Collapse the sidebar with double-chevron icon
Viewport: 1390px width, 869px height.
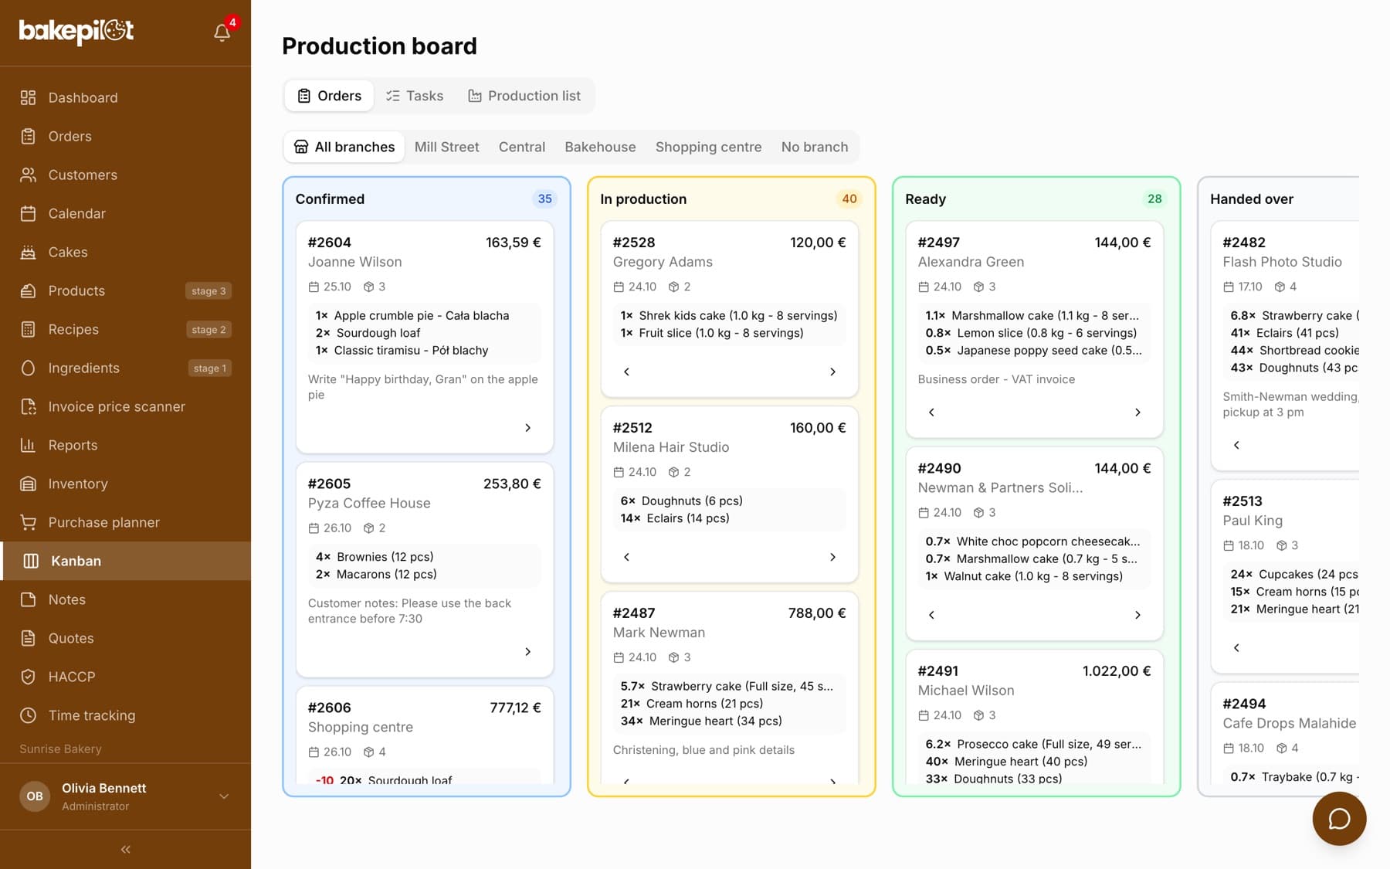coord(125,850)
